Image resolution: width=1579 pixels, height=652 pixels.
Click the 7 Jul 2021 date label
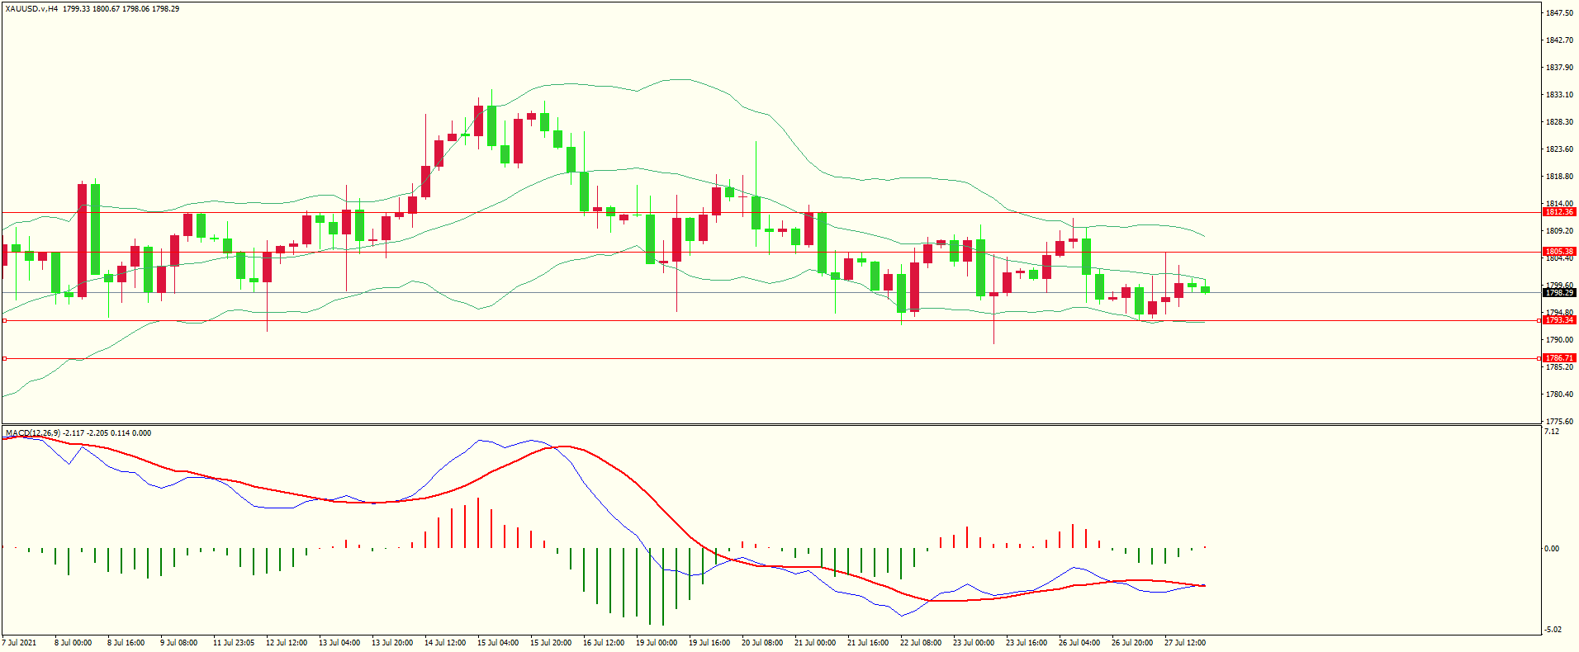tap(20, 643)
